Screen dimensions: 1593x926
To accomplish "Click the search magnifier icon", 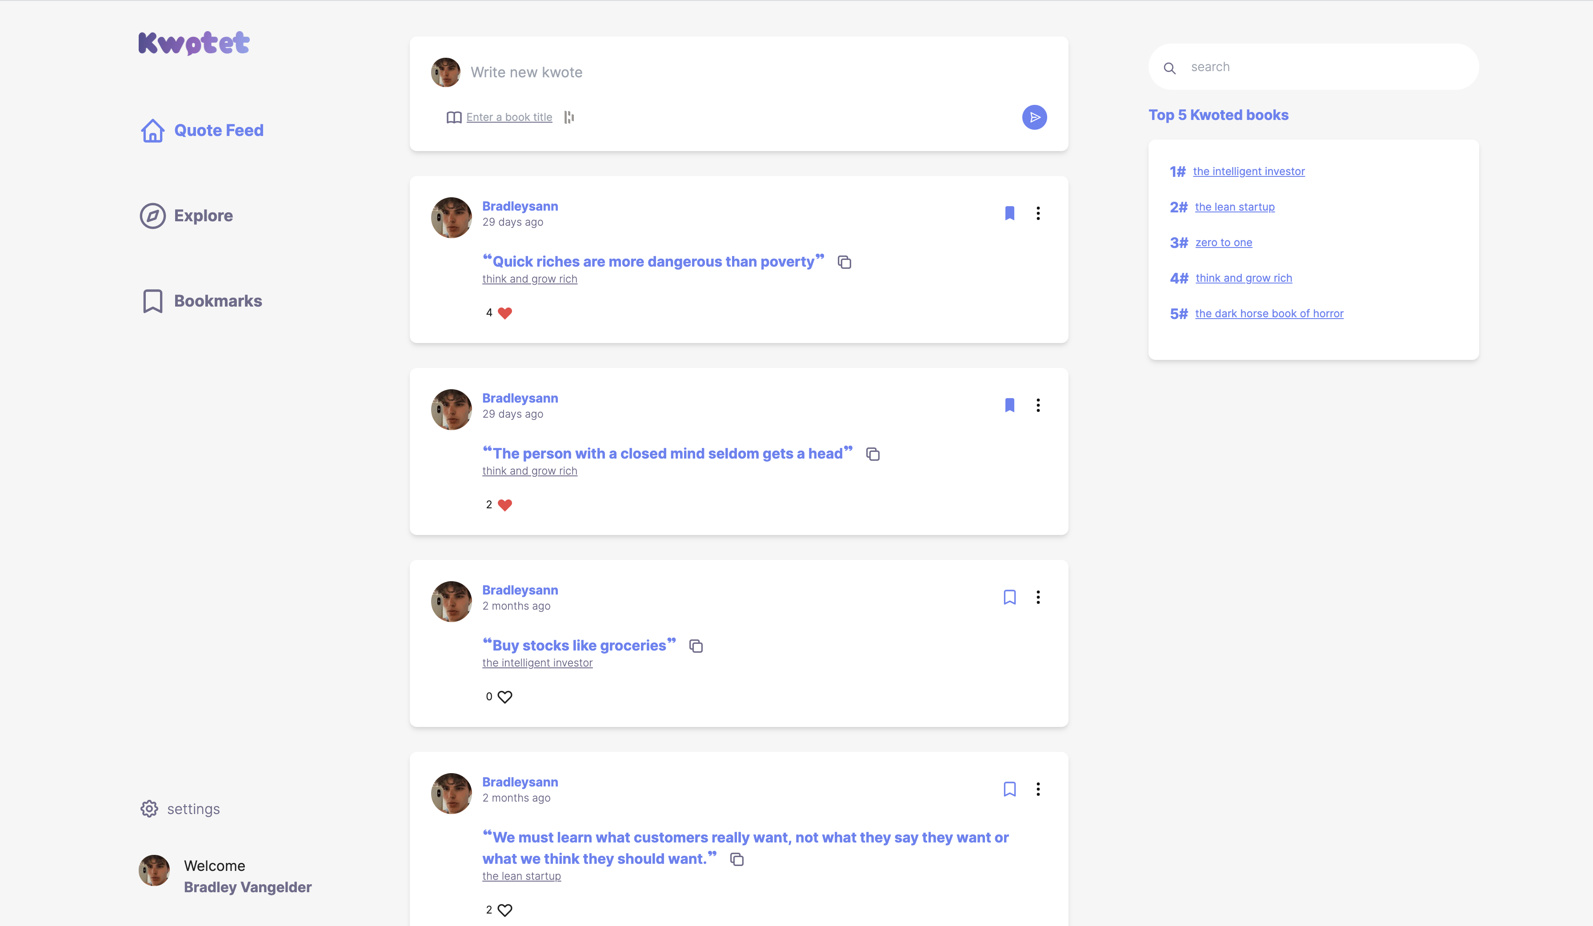I will [x=1169, y=68].
